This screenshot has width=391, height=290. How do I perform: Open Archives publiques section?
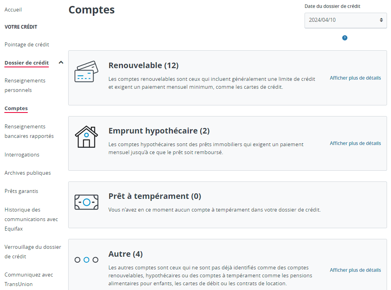[x=27, y=173]
